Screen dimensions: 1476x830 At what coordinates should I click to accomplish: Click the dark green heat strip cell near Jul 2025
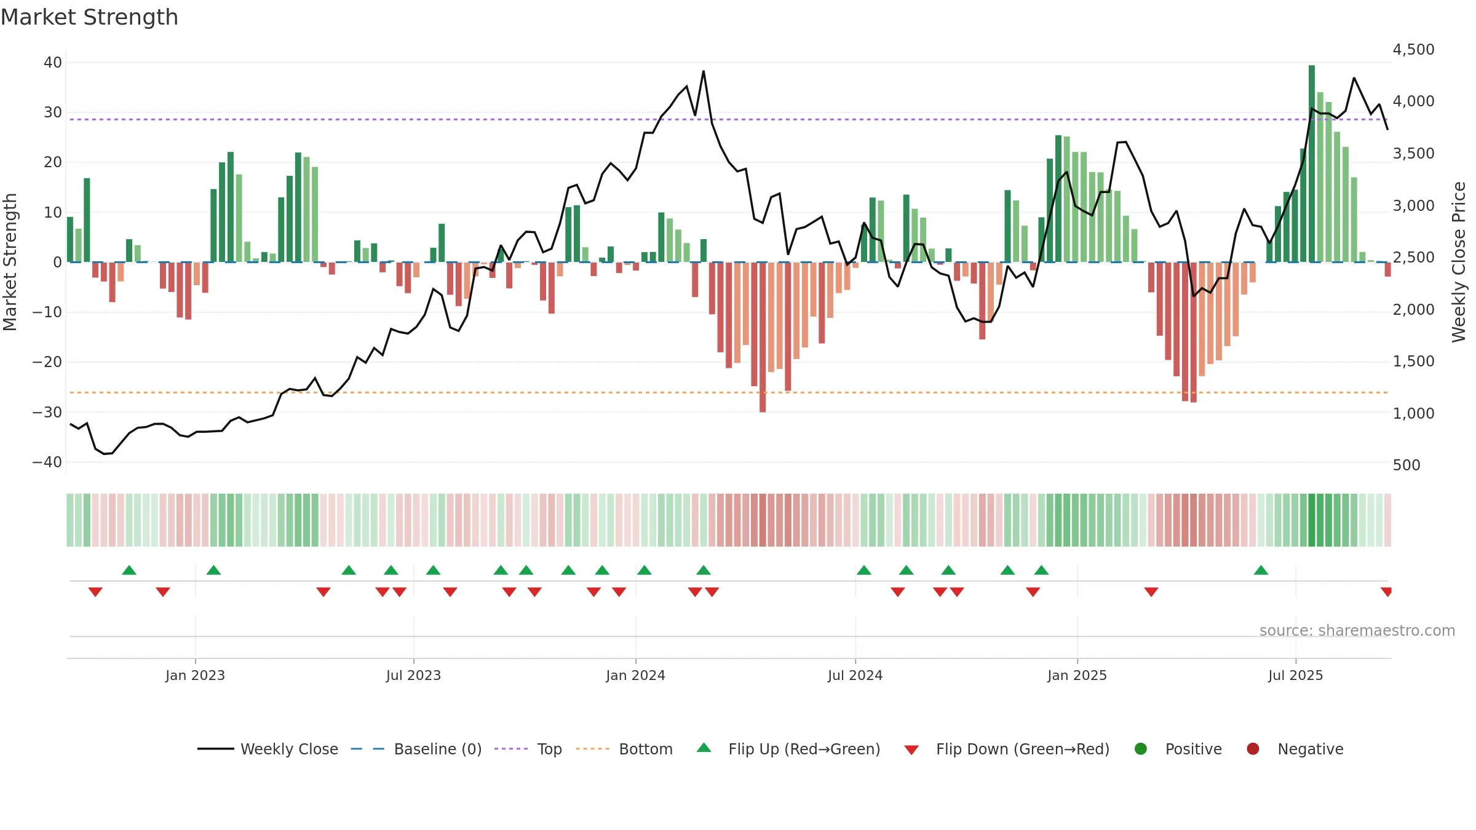tap(1312, 520)
